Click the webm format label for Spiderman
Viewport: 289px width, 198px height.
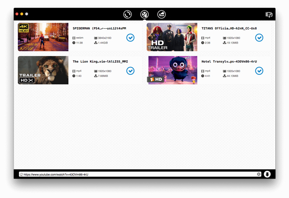point(80,38)
